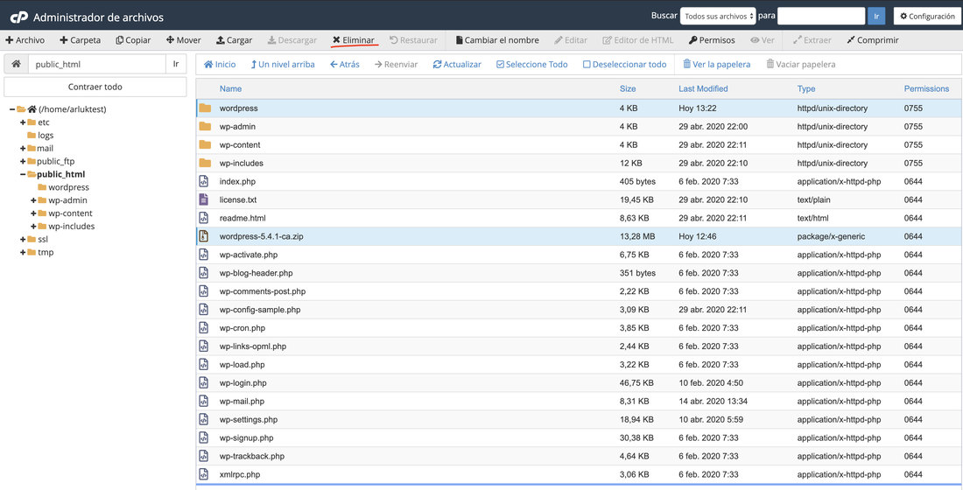Expand the public_ftp tree folder
Screen dimensions: 963x490
23,161
